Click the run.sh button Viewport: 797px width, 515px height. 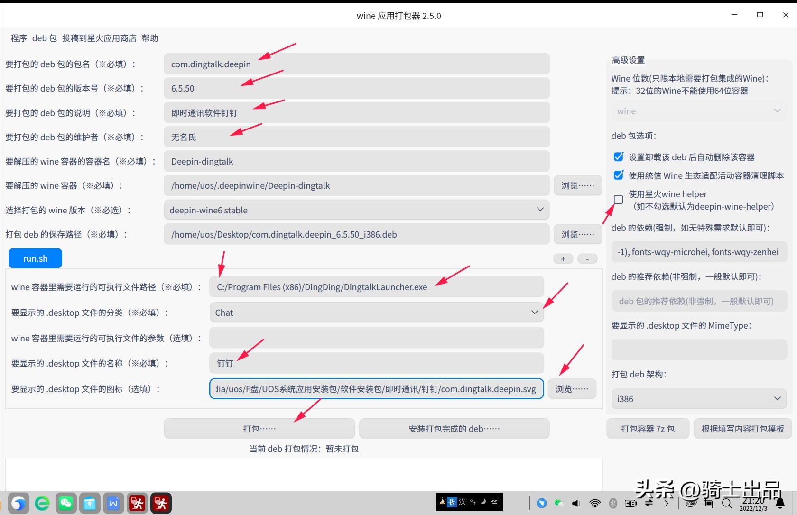click(x=35, y=258)
